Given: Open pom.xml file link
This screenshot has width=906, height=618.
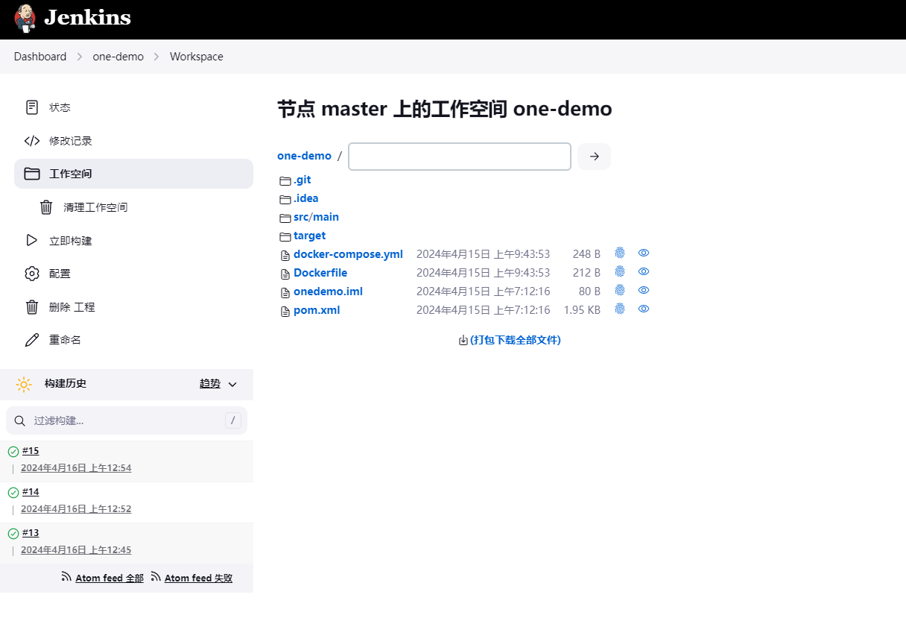Looking at the screenshot, I should tap(317, 310).
